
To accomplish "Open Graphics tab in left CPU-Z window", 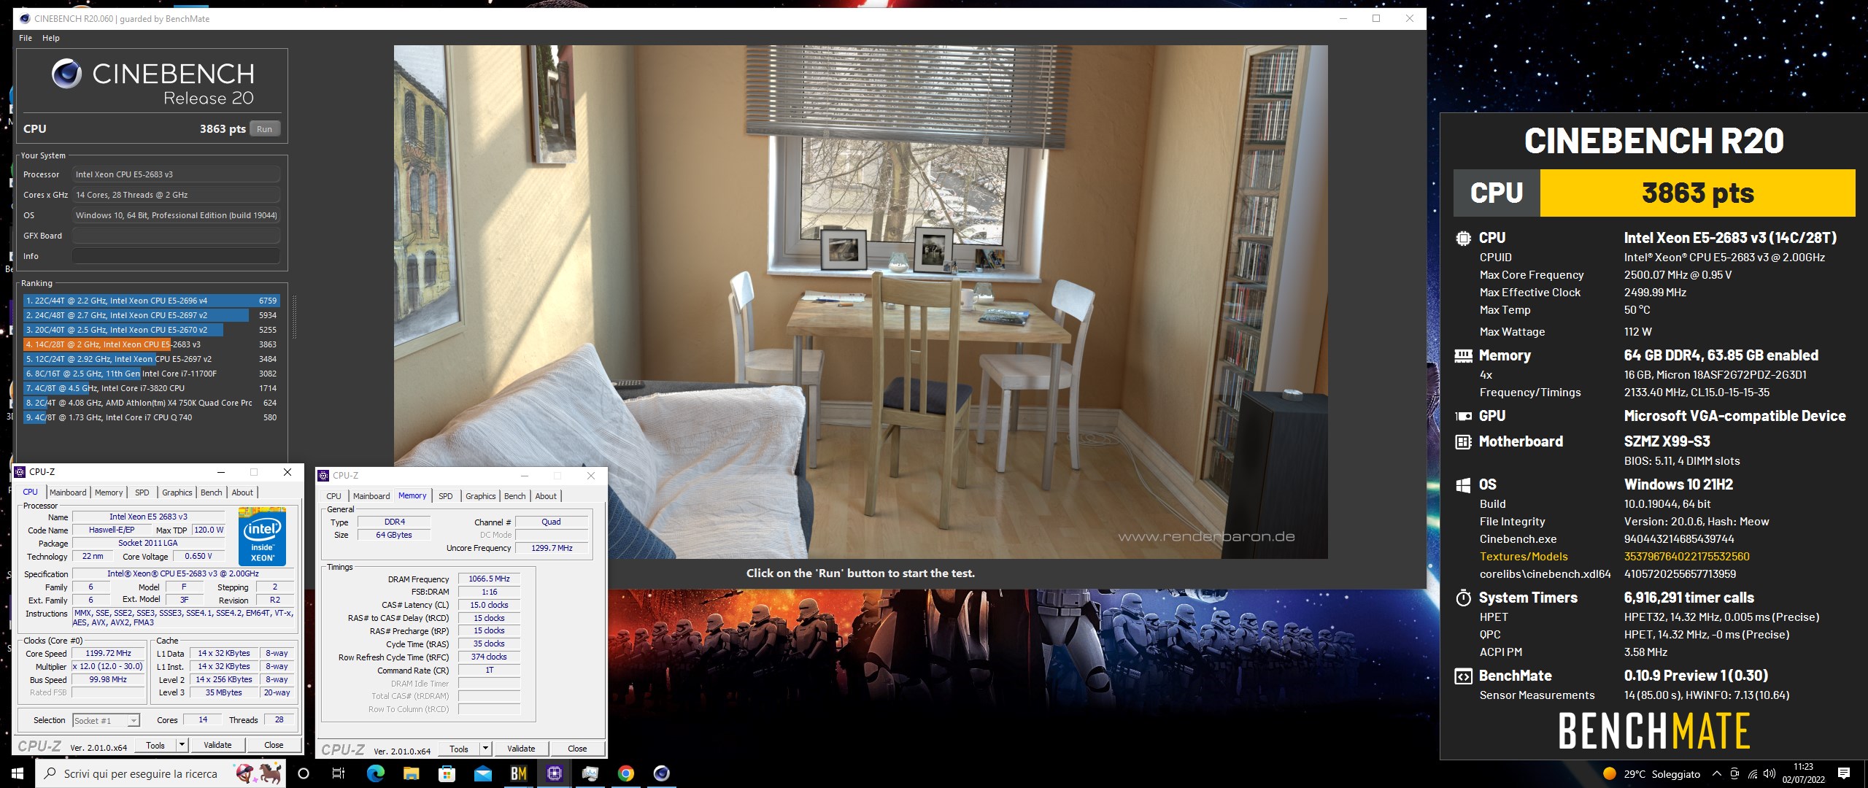I will [x=177, y=492].
